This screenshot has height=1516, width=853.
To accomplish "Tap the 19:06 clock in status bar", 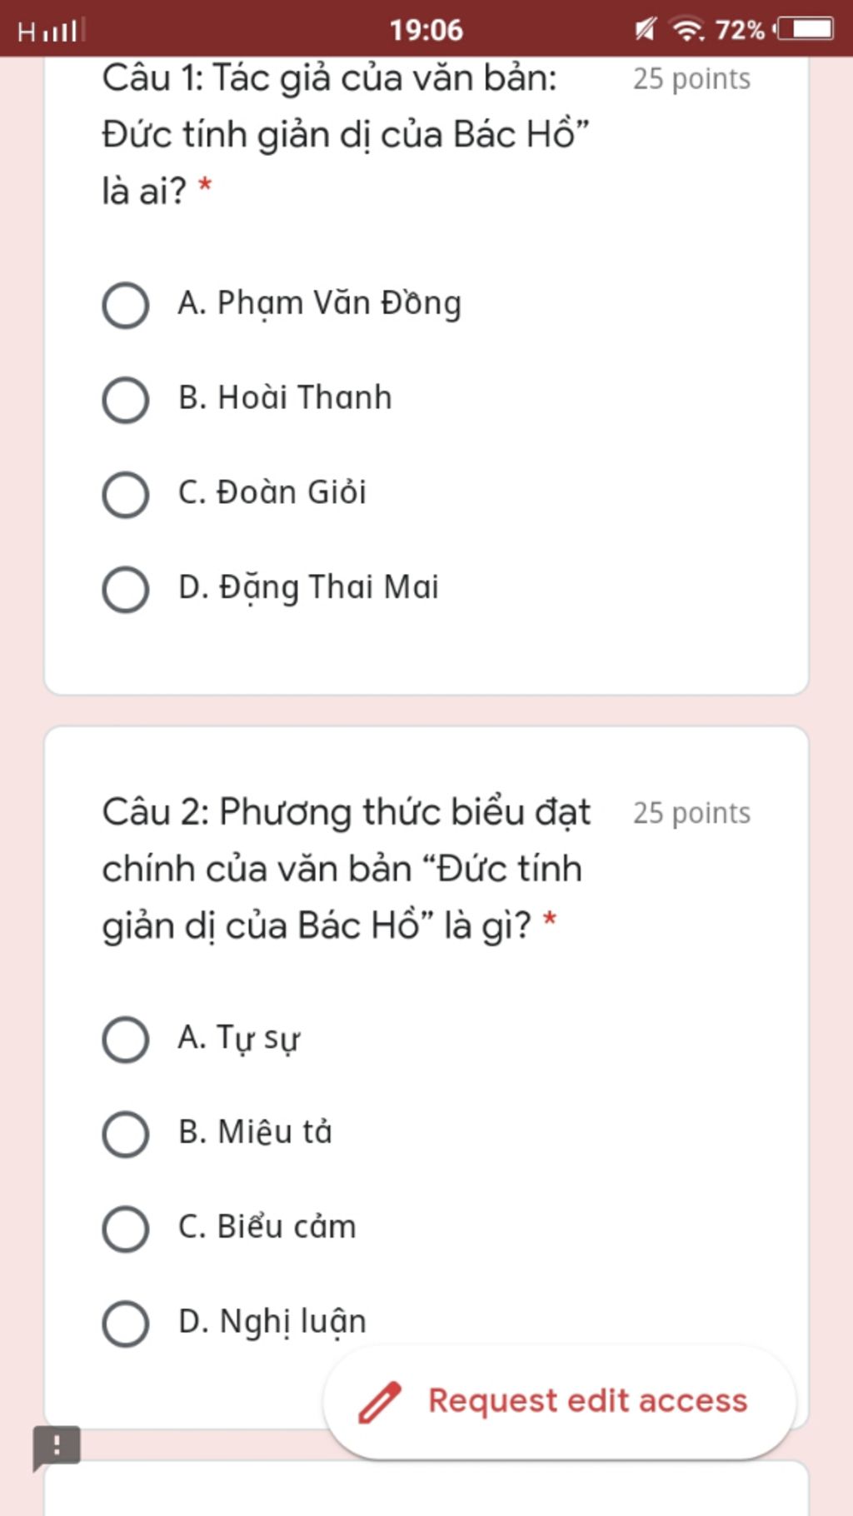I will tap(426, 30).
